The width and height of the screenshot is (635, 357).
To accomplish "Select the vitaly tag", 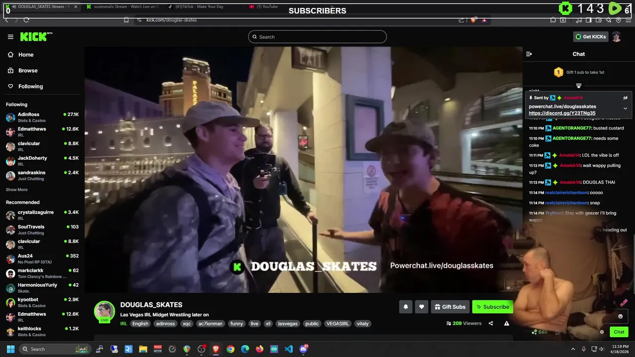I will click(x=363, y=324).
